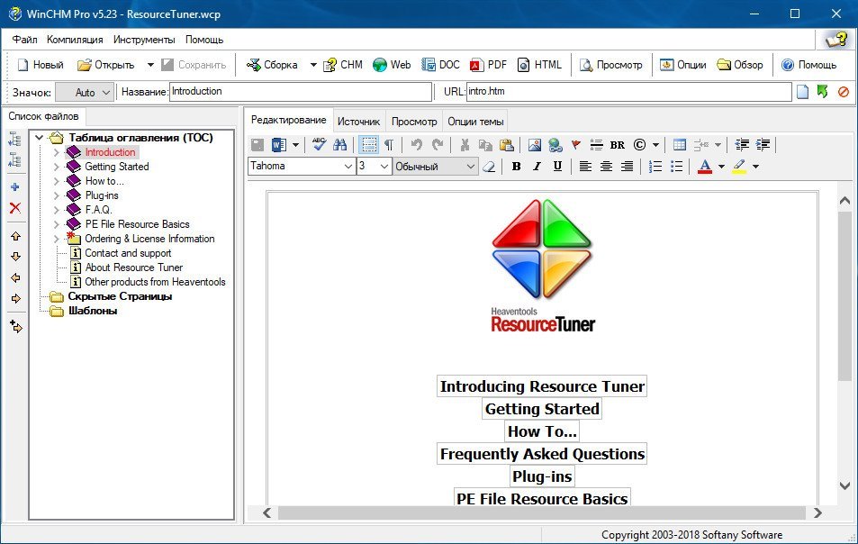Expand the Getting Started tree node
Screen dimensions: 858x544
point(56,167)
